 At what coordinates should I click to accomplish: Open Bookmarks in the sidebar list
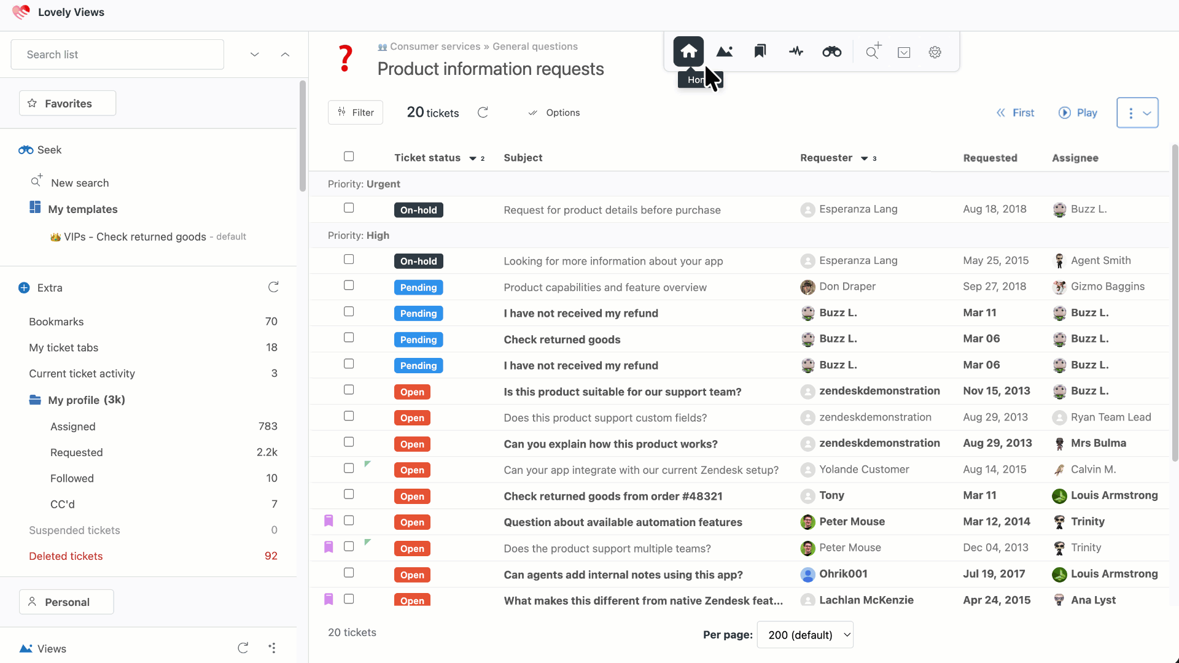(56, 322)
